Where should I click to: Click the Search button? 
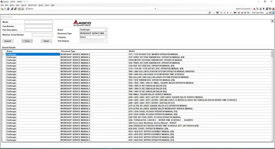click(x=8, y=41)
